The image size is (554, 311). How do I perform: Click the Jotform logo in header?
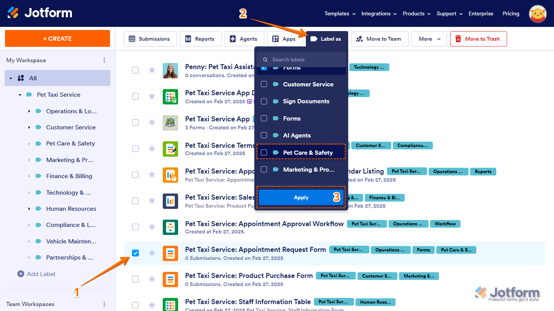tap(40, 13)
